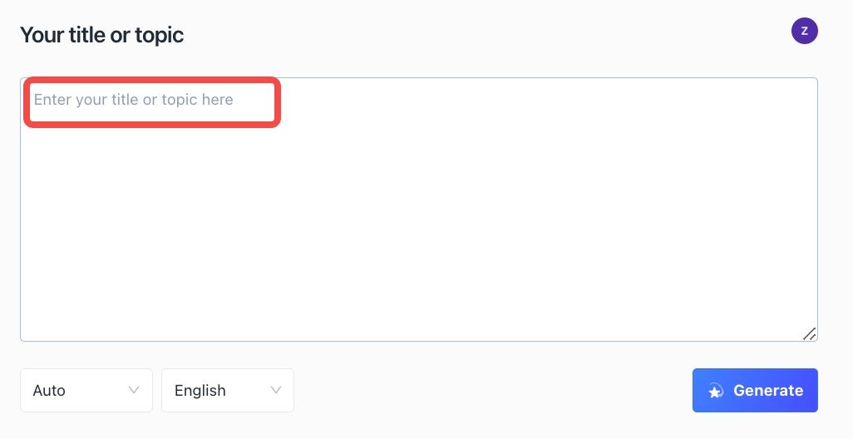Open the English language dropdown
This screenshot has height=439, width=853.
228,390
